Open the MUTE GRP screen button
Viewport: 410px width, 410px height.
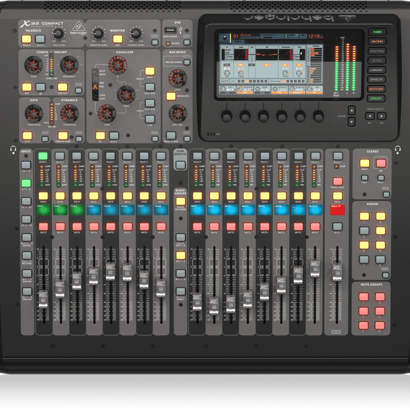[x=377, y=89]
